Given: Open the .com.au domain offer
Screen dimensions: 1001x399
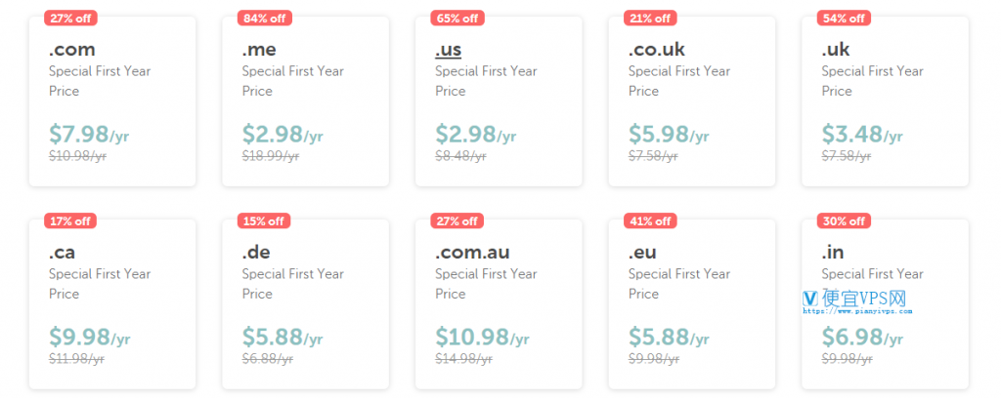Looking at the screenshot, I should tap(499, 304).
